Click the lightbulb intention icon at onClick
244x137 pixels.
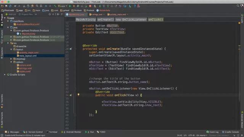coord(79,95)
